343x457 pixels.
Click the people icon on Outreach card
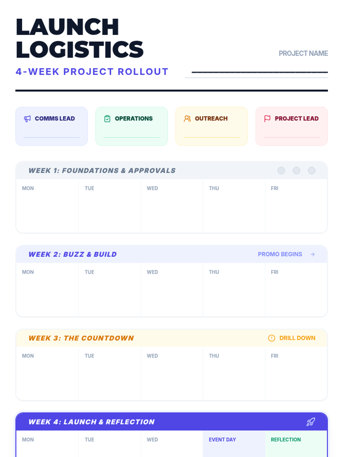[x=187, y=119]
